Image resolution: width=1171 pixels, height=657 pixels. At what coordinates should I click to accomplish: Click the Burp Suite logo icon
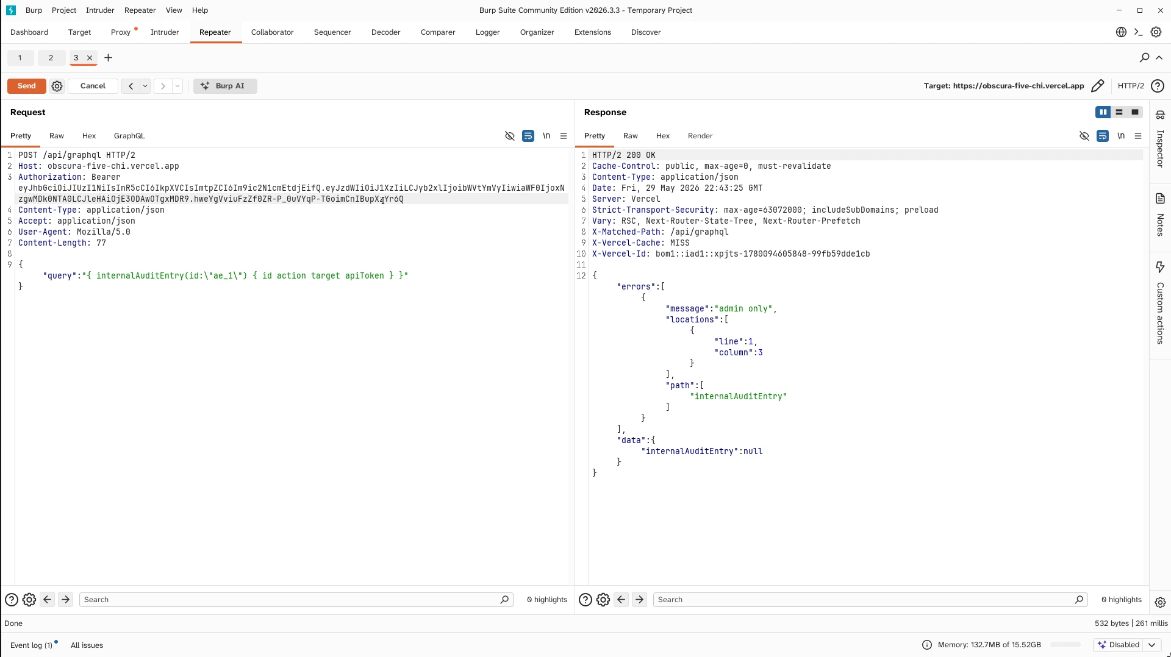point(10,10)
